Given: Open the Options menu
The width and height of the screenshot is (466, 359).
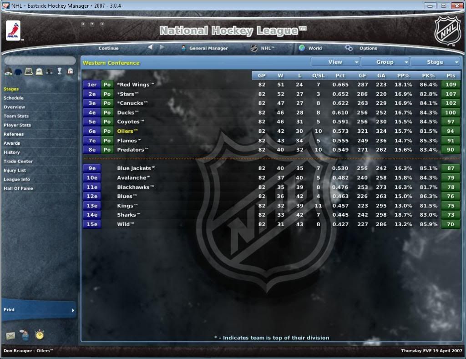Looking at the screenshot, I should (368, 48).
